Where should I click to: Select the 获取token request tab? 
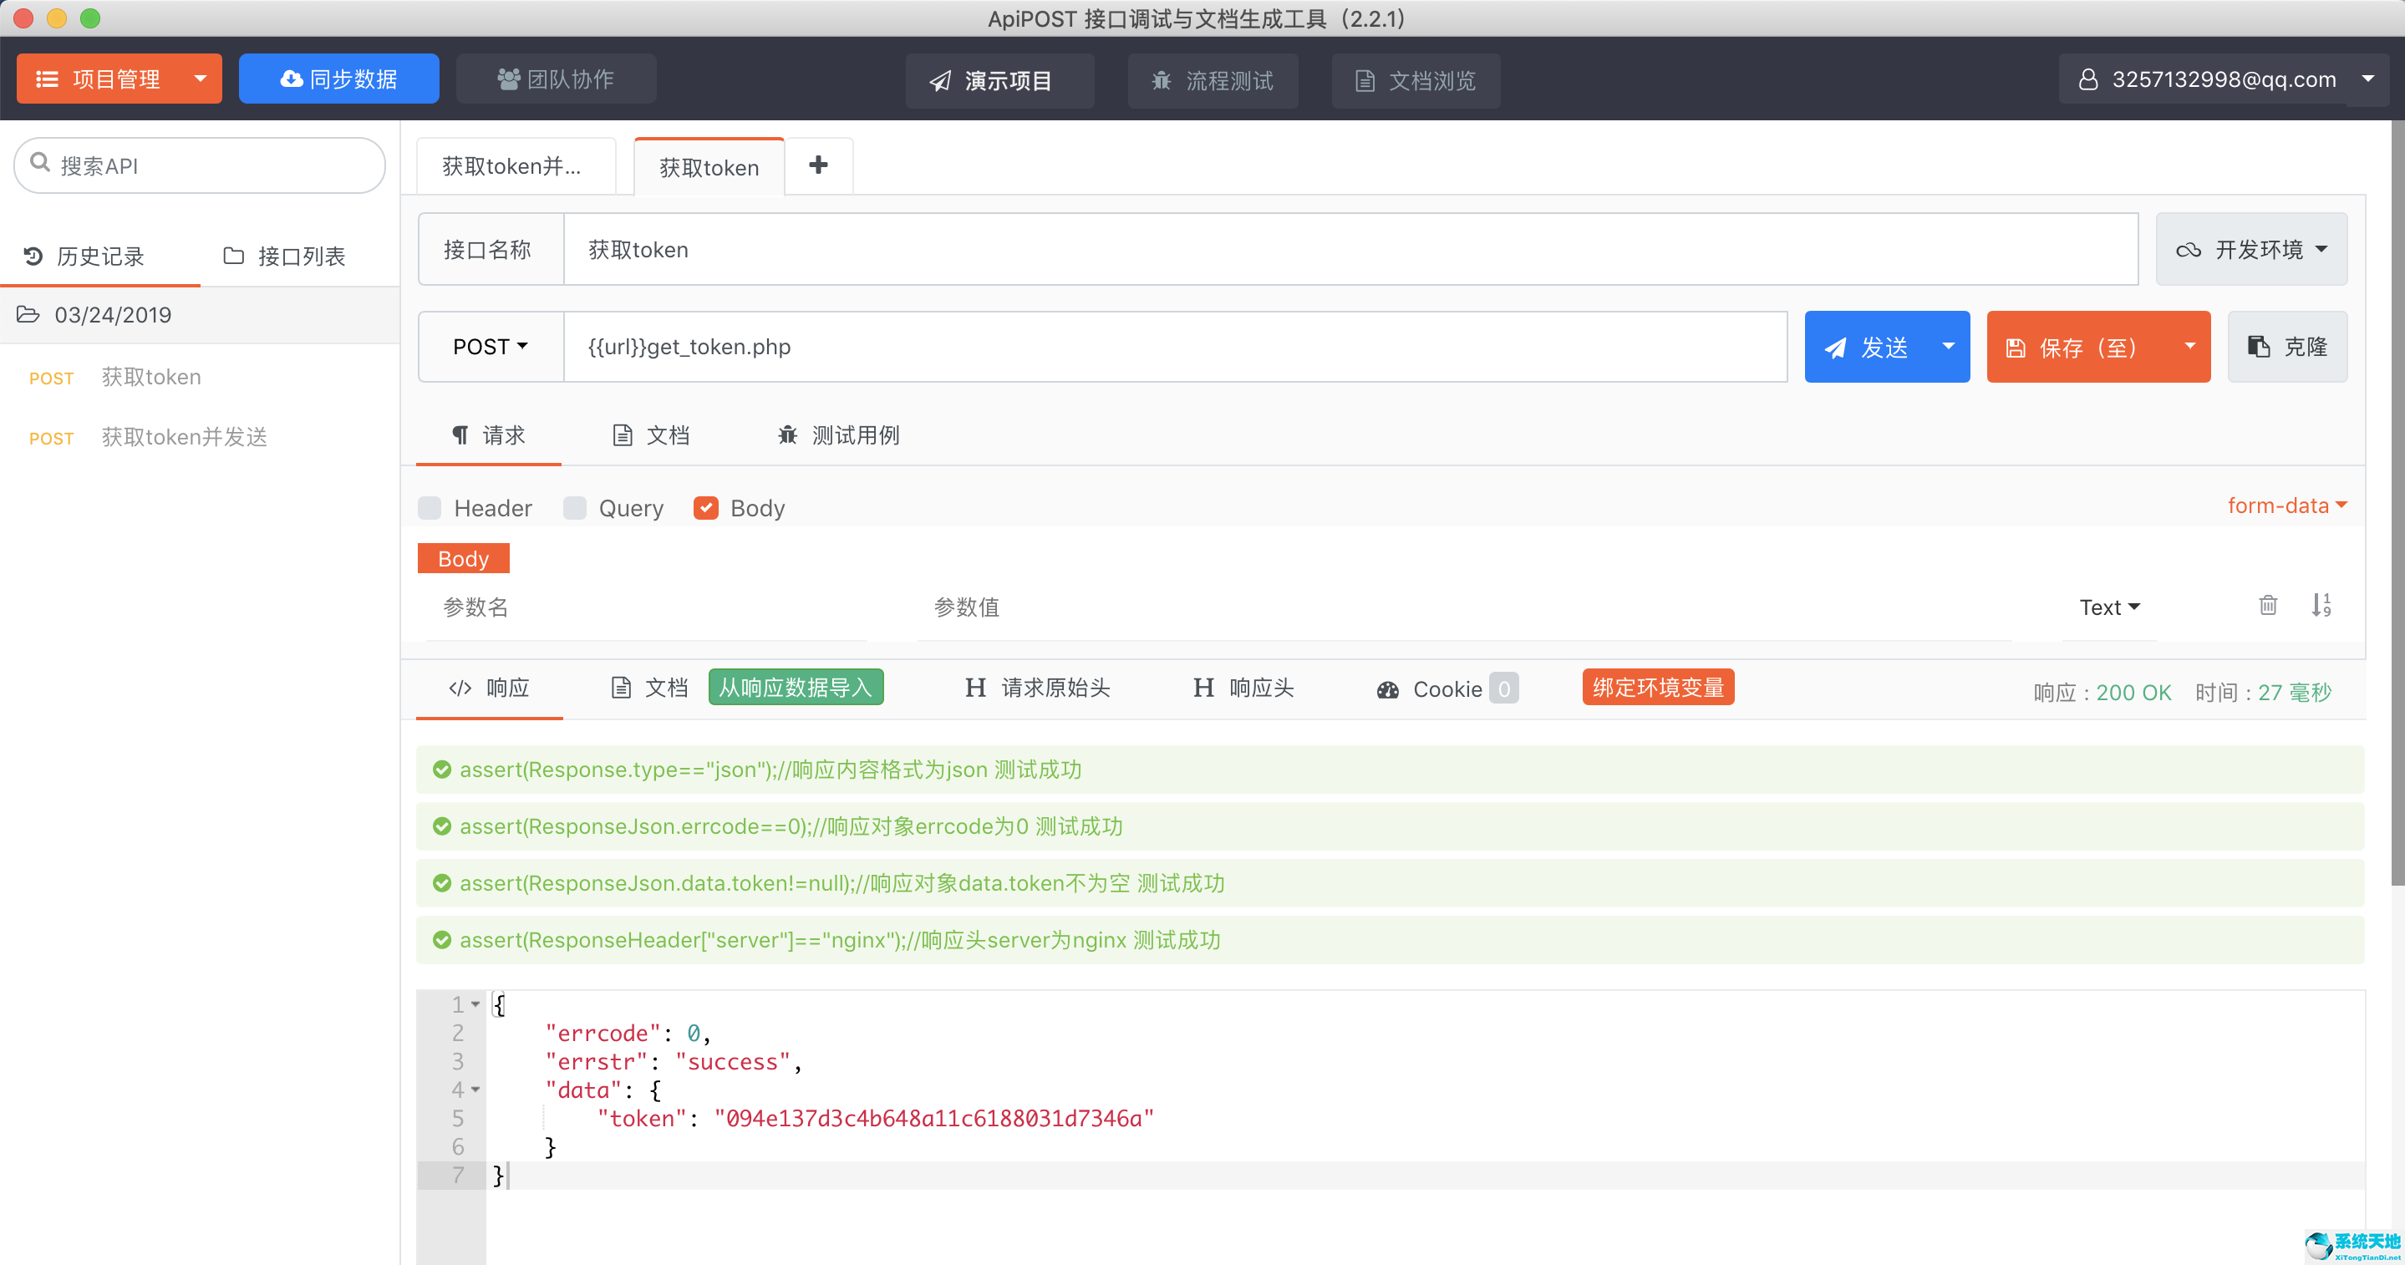pyautogui.click(x=709, y=167)
